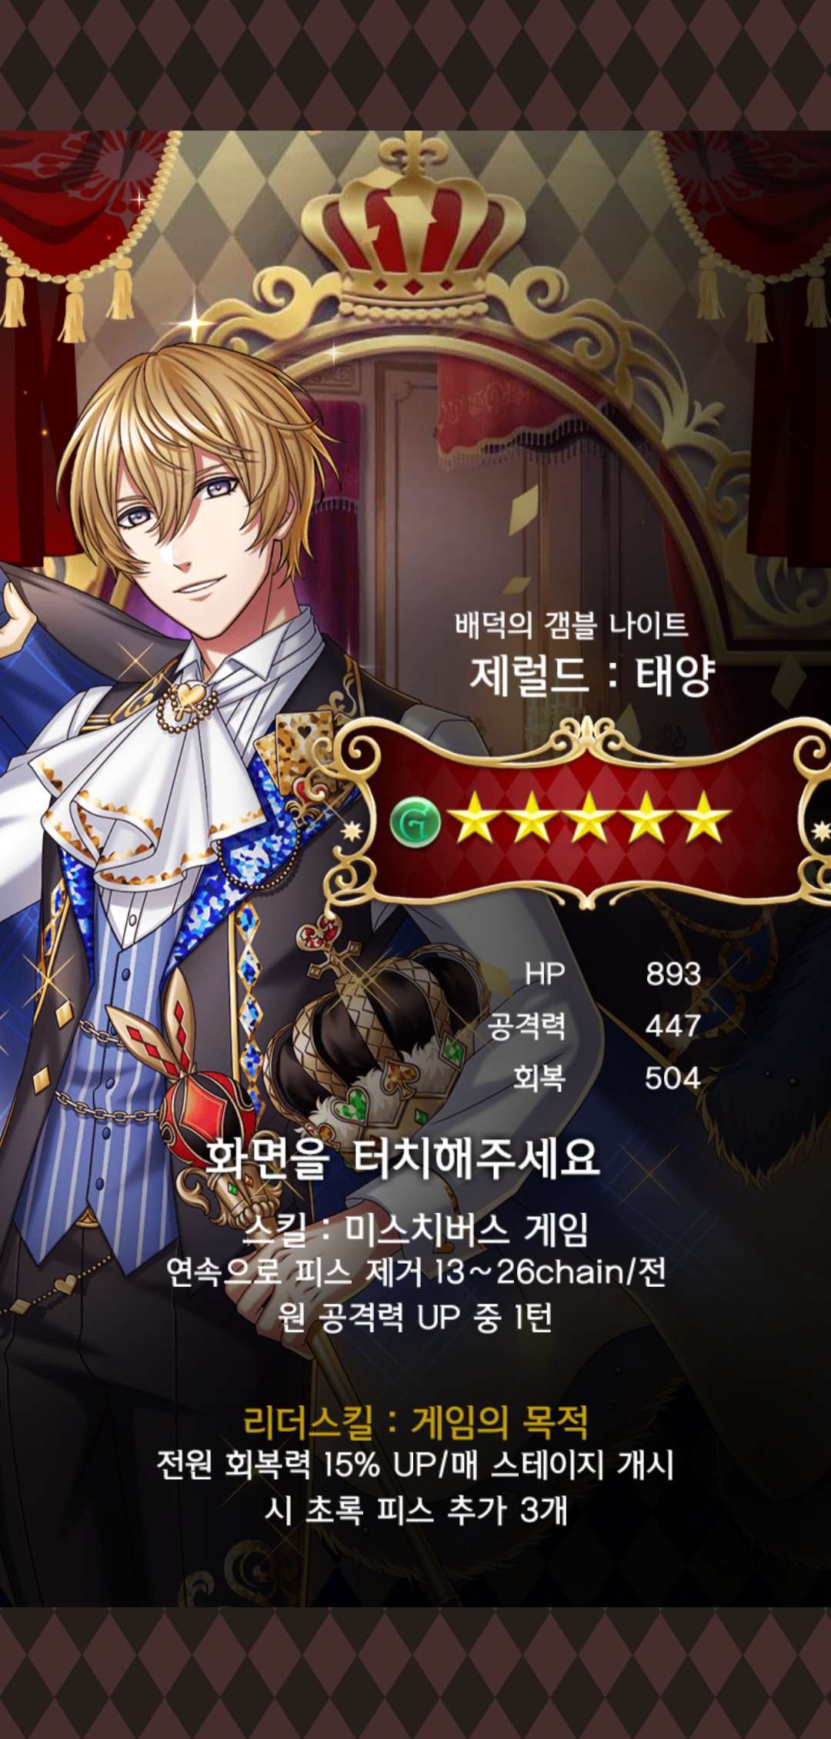
Task: Click the 공격력 stat value 447
Action: (x=673, y=1026)
